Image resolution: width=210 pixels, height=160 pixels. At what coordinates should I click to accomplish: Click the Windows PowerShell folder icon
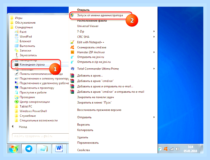(x=16, y=111)
